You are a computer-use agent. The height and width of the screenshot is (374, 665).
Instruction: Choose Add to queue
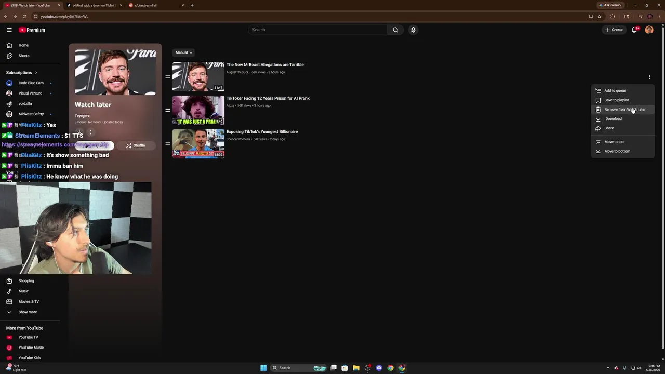point(622,91)
